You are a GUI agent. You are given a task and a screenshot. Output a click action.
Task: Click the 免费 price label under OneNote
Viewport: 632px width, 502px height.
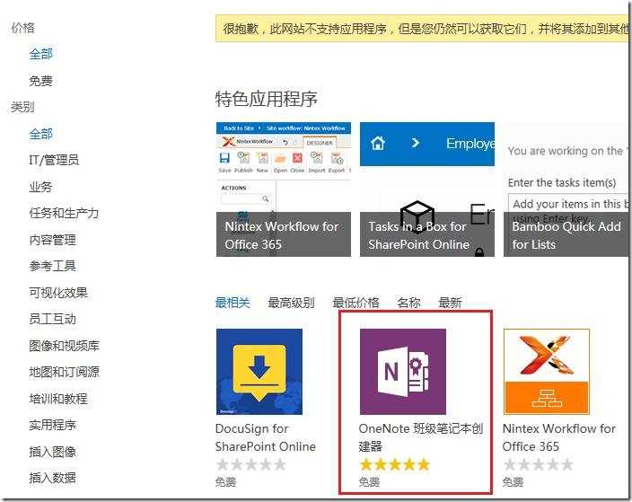click(x=369, y=482)
